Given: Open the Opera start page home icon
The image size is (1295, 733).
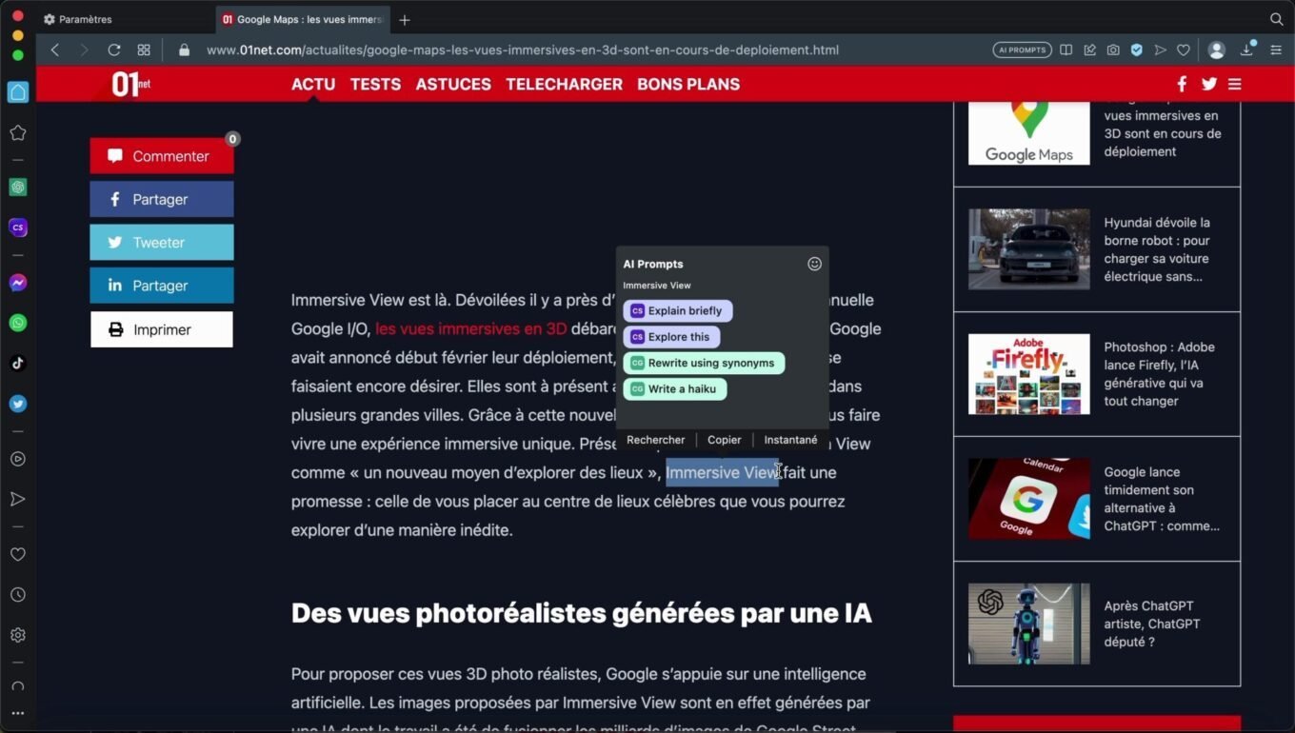Looking at the screenshot, I should click(x=18, y=92).
